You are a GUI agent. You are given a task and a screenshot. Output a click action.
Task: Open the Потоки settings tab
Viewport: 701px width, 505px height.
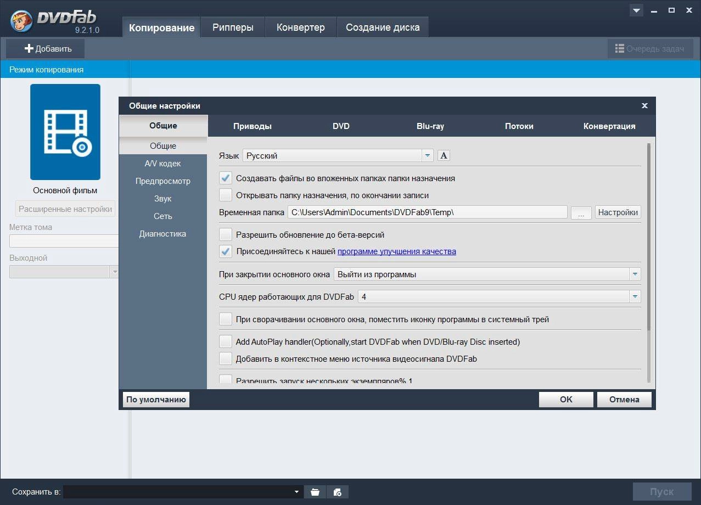pos(519,126)
